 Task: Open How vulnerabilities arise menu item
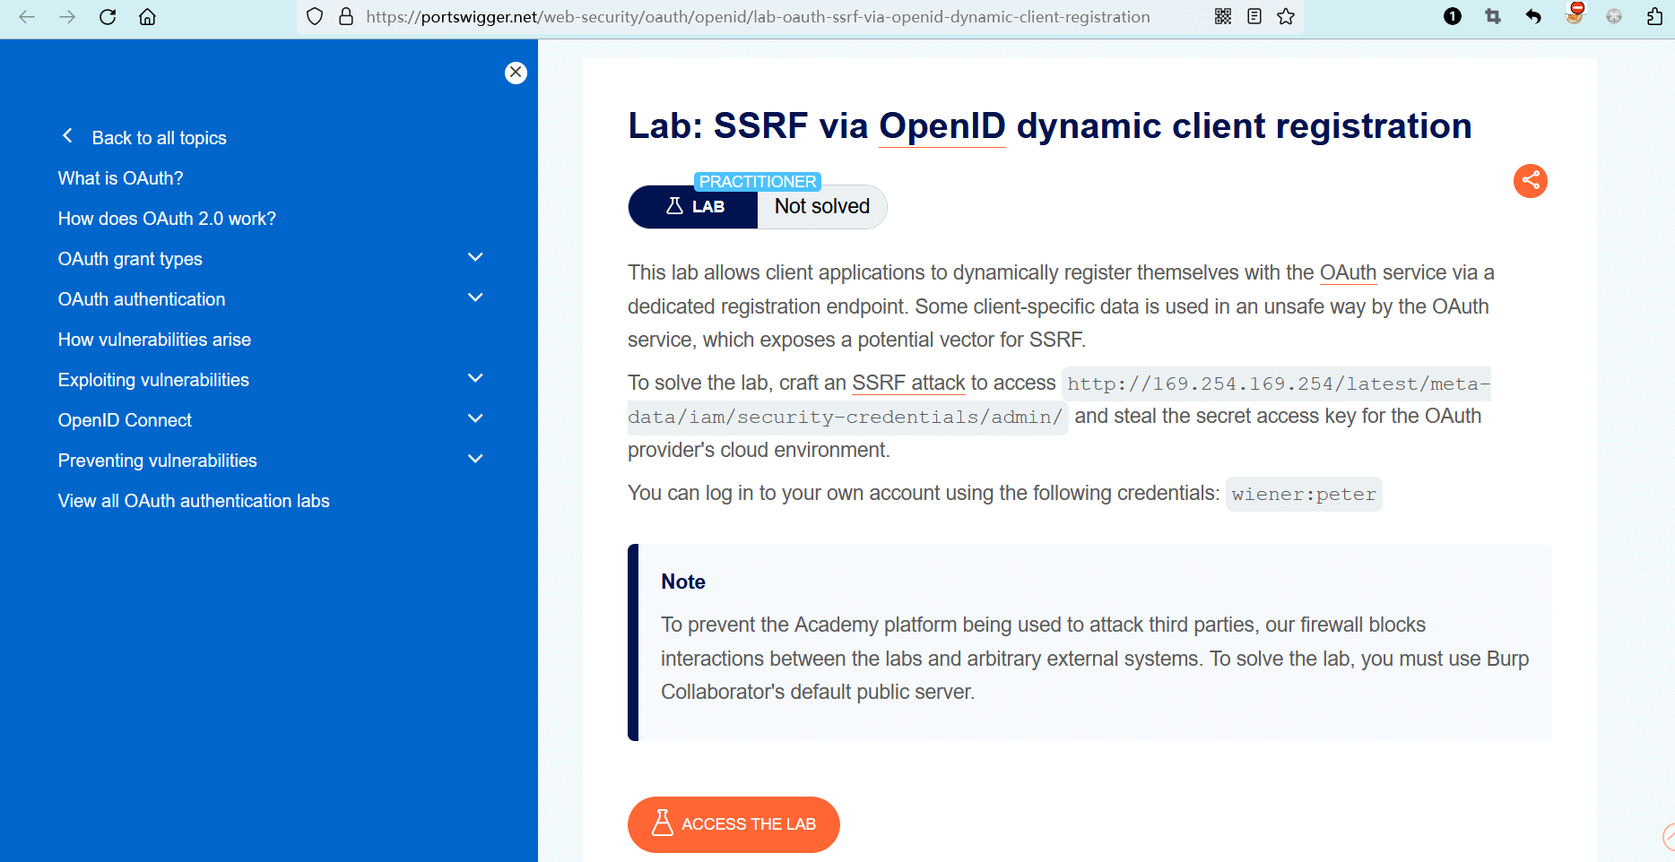(154, 340)
